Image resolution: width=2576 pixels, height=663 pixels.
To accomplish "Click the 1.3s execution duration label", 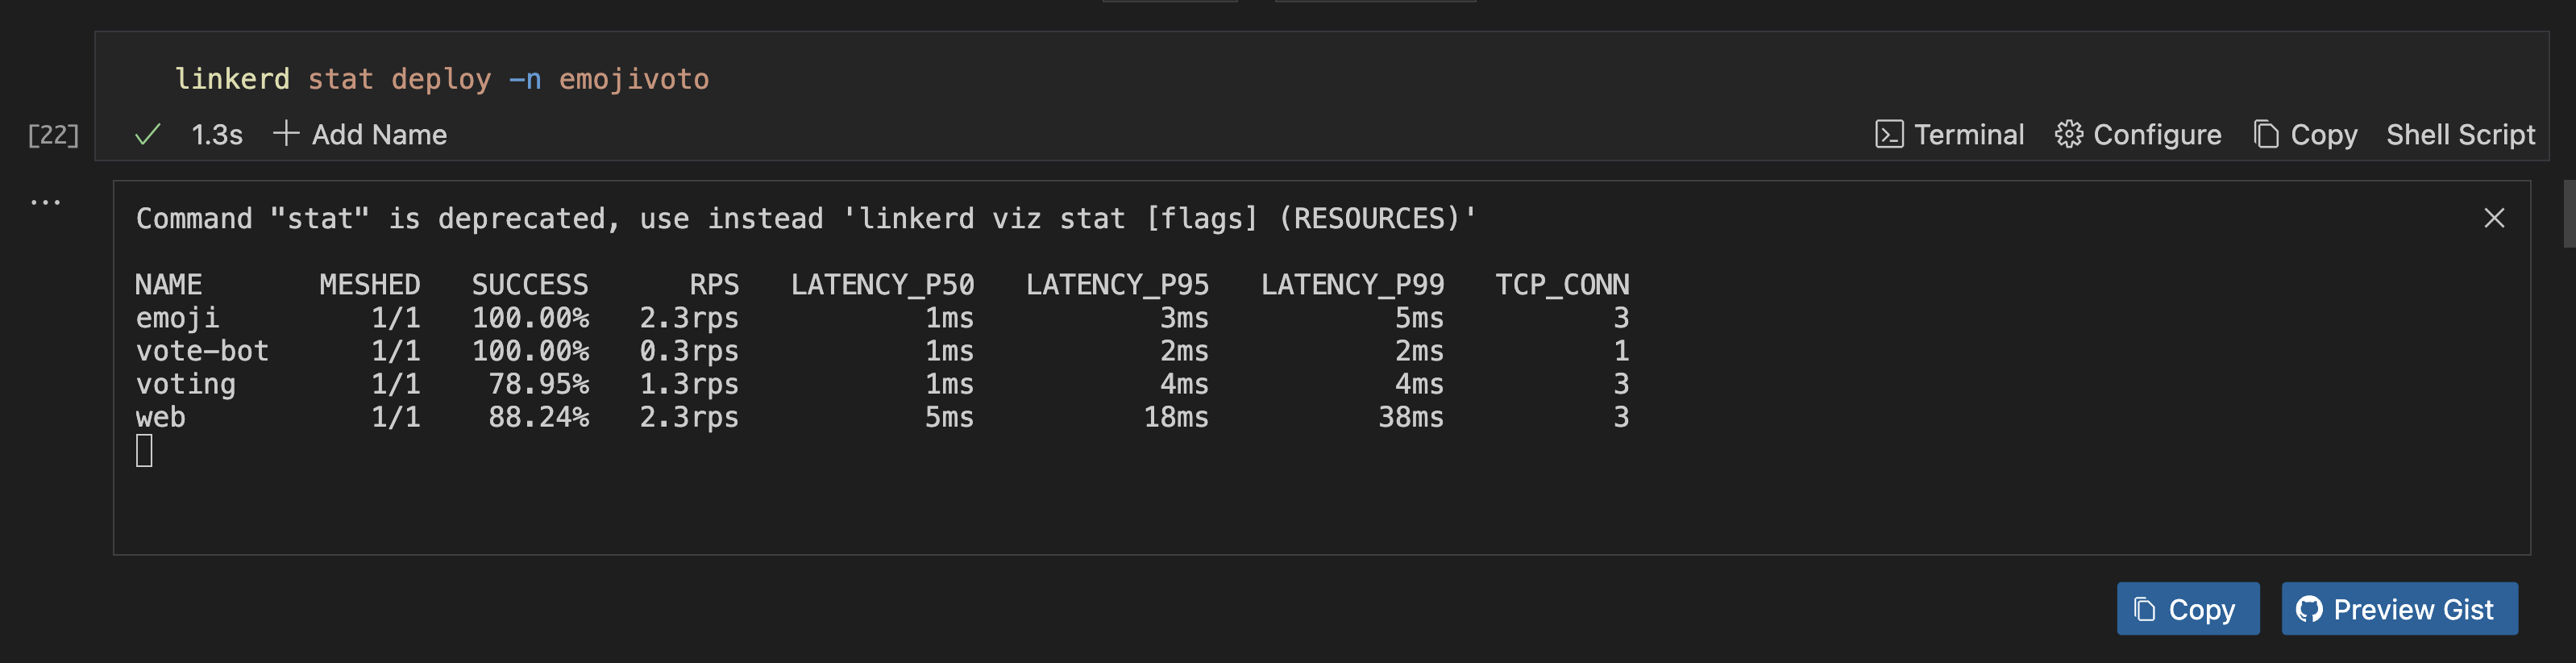I will pyautogui.click(x=216, y=134).
